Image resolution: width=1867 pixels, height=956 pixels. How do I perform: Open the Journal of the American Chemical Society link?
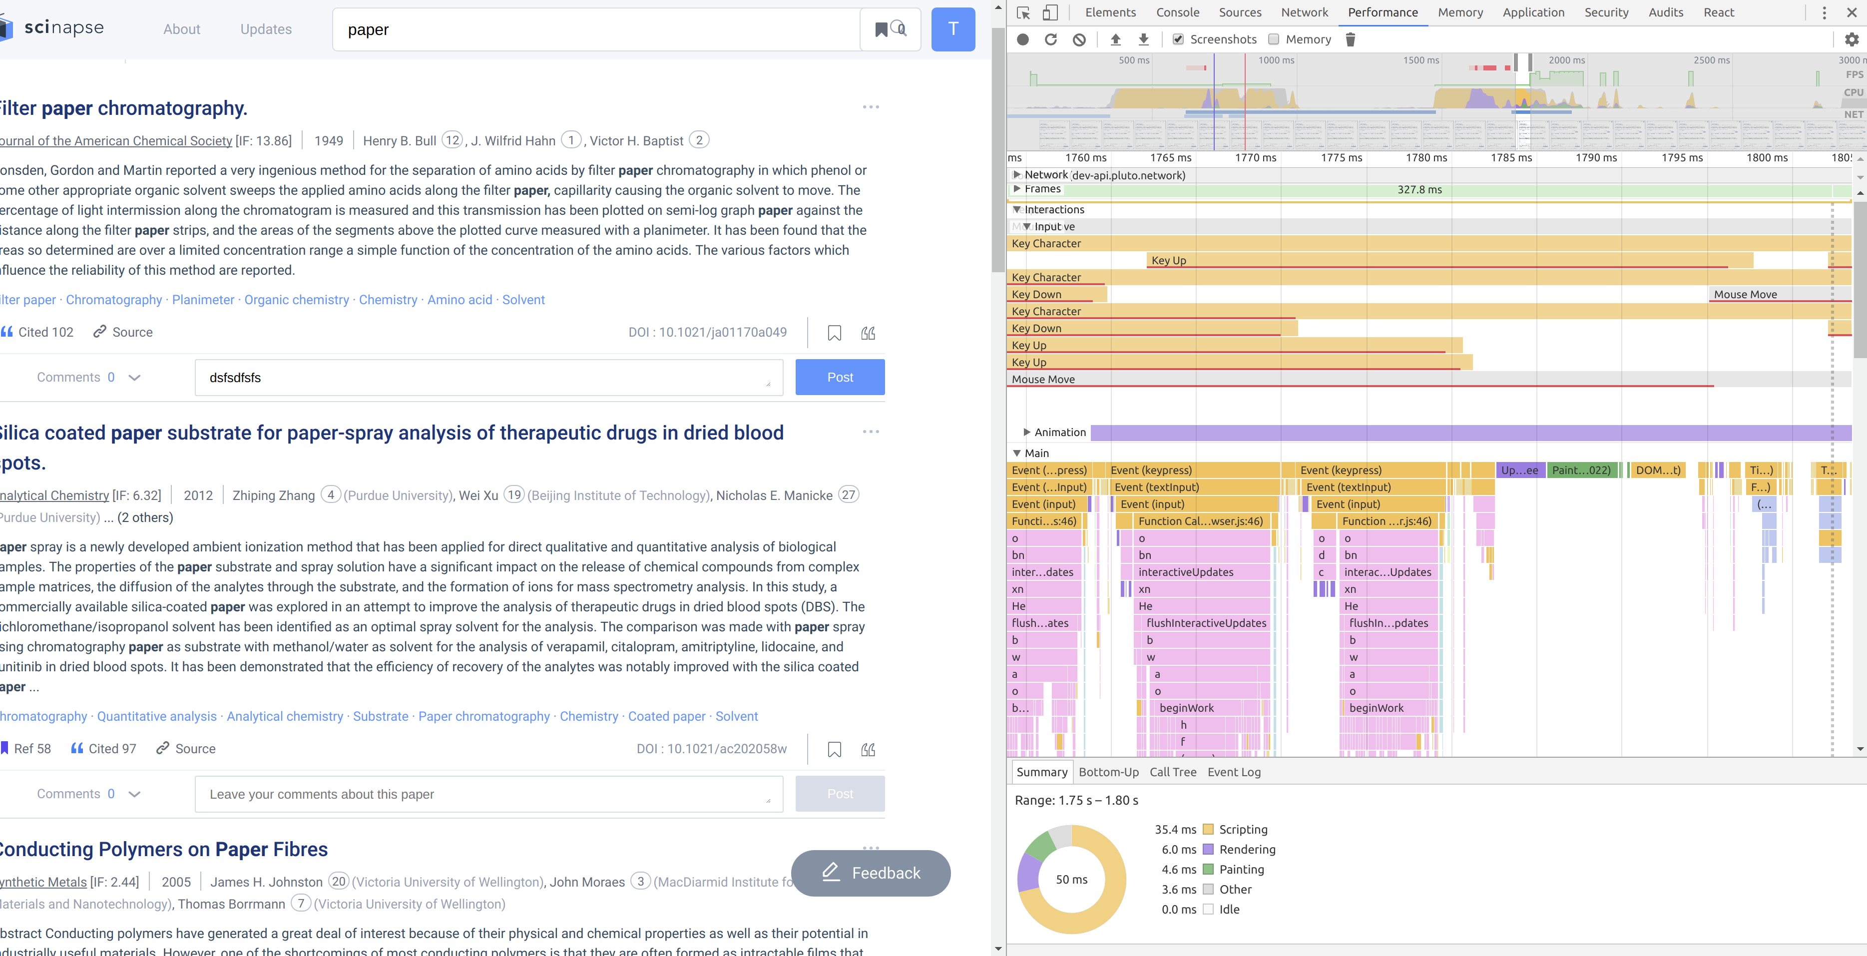pos(116,141)
